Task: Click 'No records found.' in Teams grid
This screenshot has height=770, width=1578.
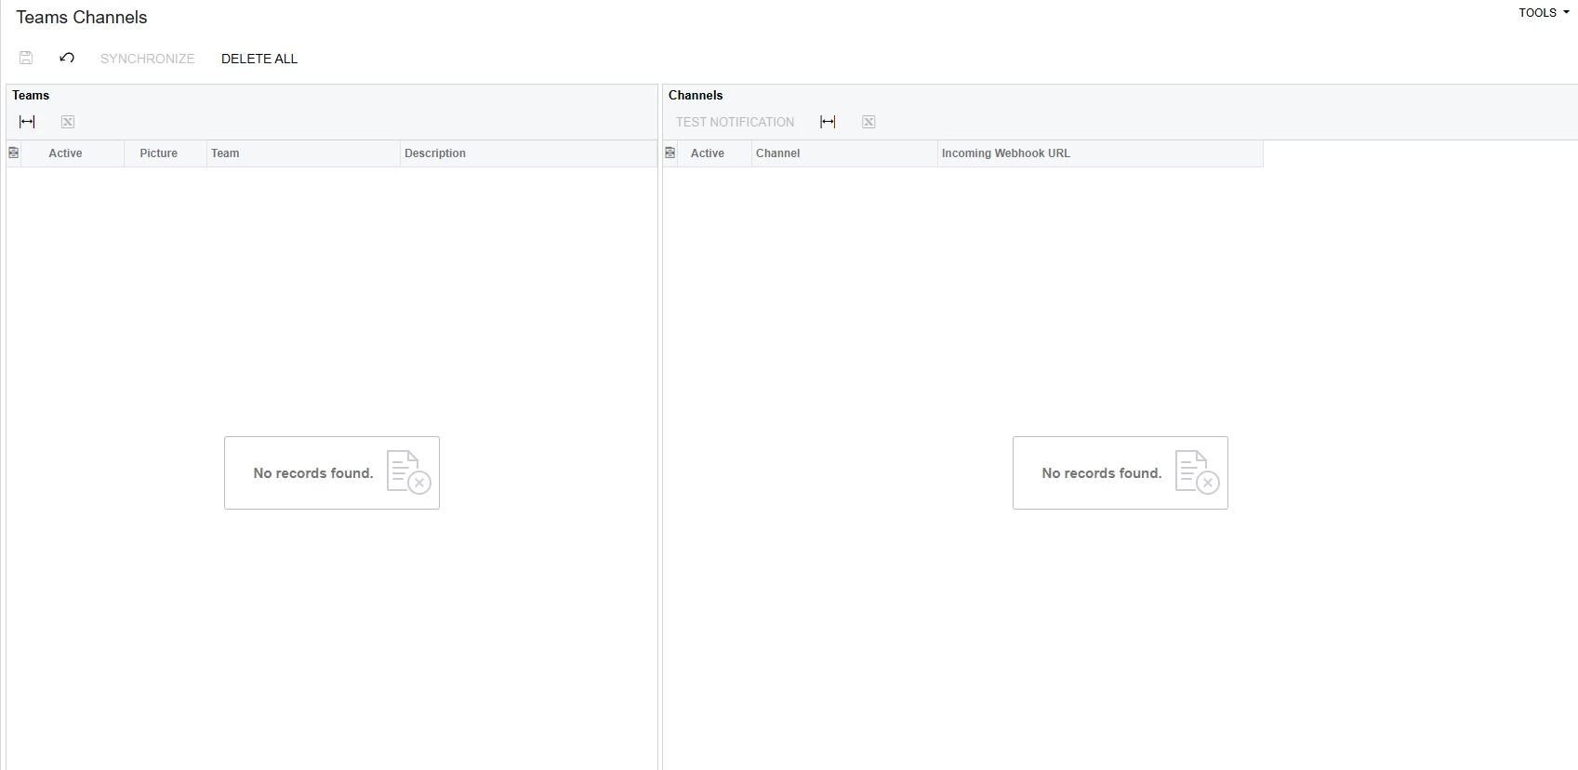Action: click(313, 473)
